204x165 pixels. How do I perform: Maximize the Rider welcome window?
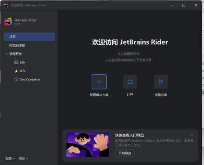[x=184, y=5]
